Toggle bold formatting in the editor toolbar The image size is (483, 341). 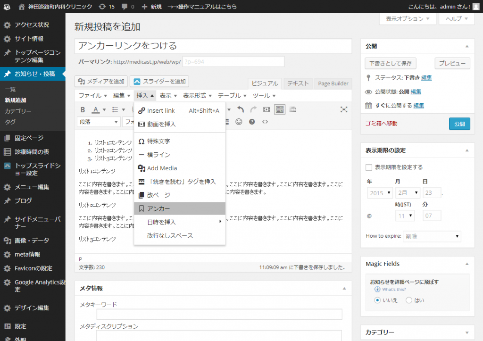point(83,110)
